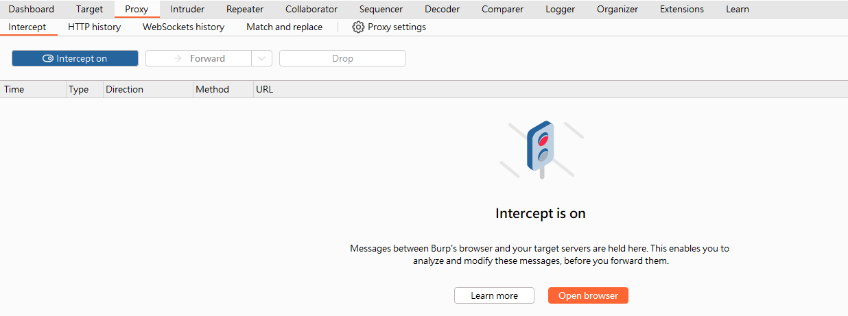Screen dimensions: 848x316
Task: Select the Intercept sub-tab
Action: (x=27, y=27)
